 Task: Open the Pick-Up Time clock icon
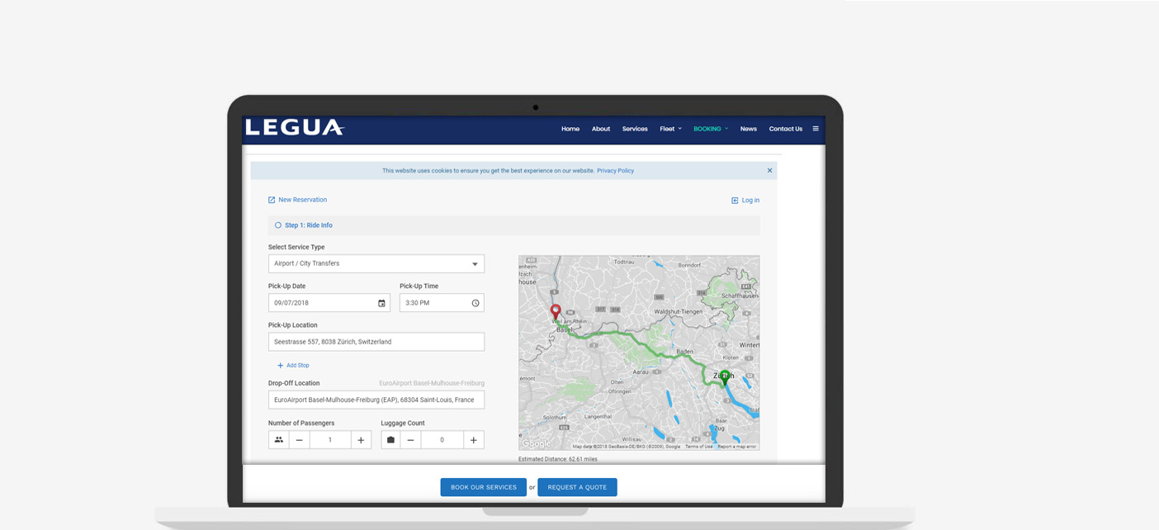(475, 303)
